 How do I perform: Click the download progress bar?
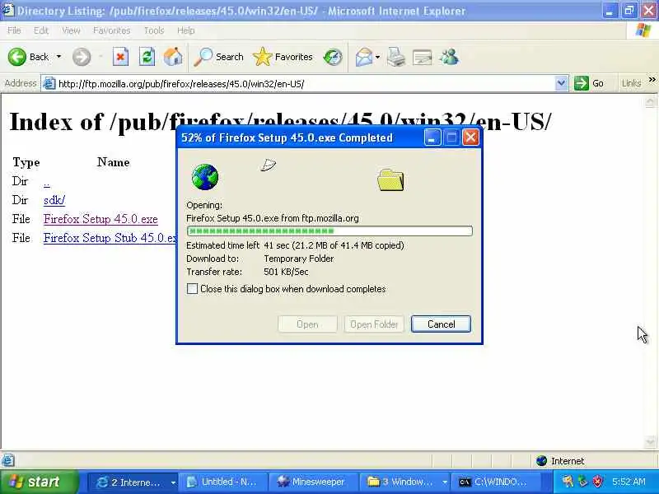[x=329, y=231]
